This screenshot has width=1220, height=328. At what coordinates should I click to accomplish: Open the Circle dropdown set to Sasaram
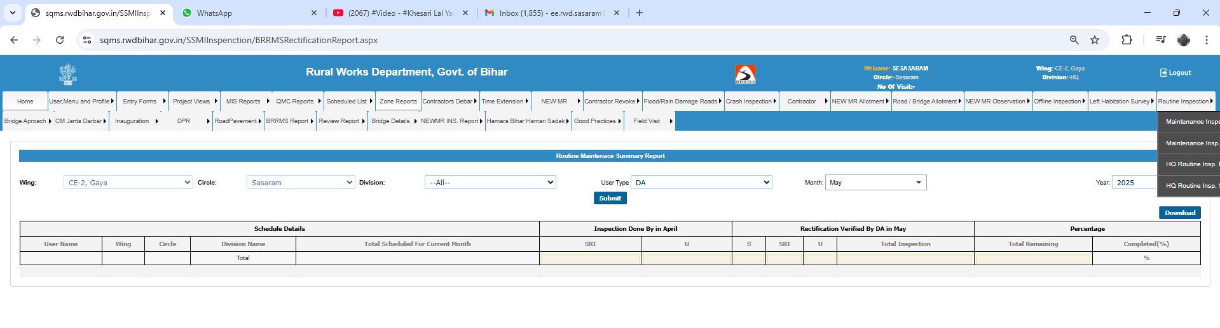click(301, 183)
